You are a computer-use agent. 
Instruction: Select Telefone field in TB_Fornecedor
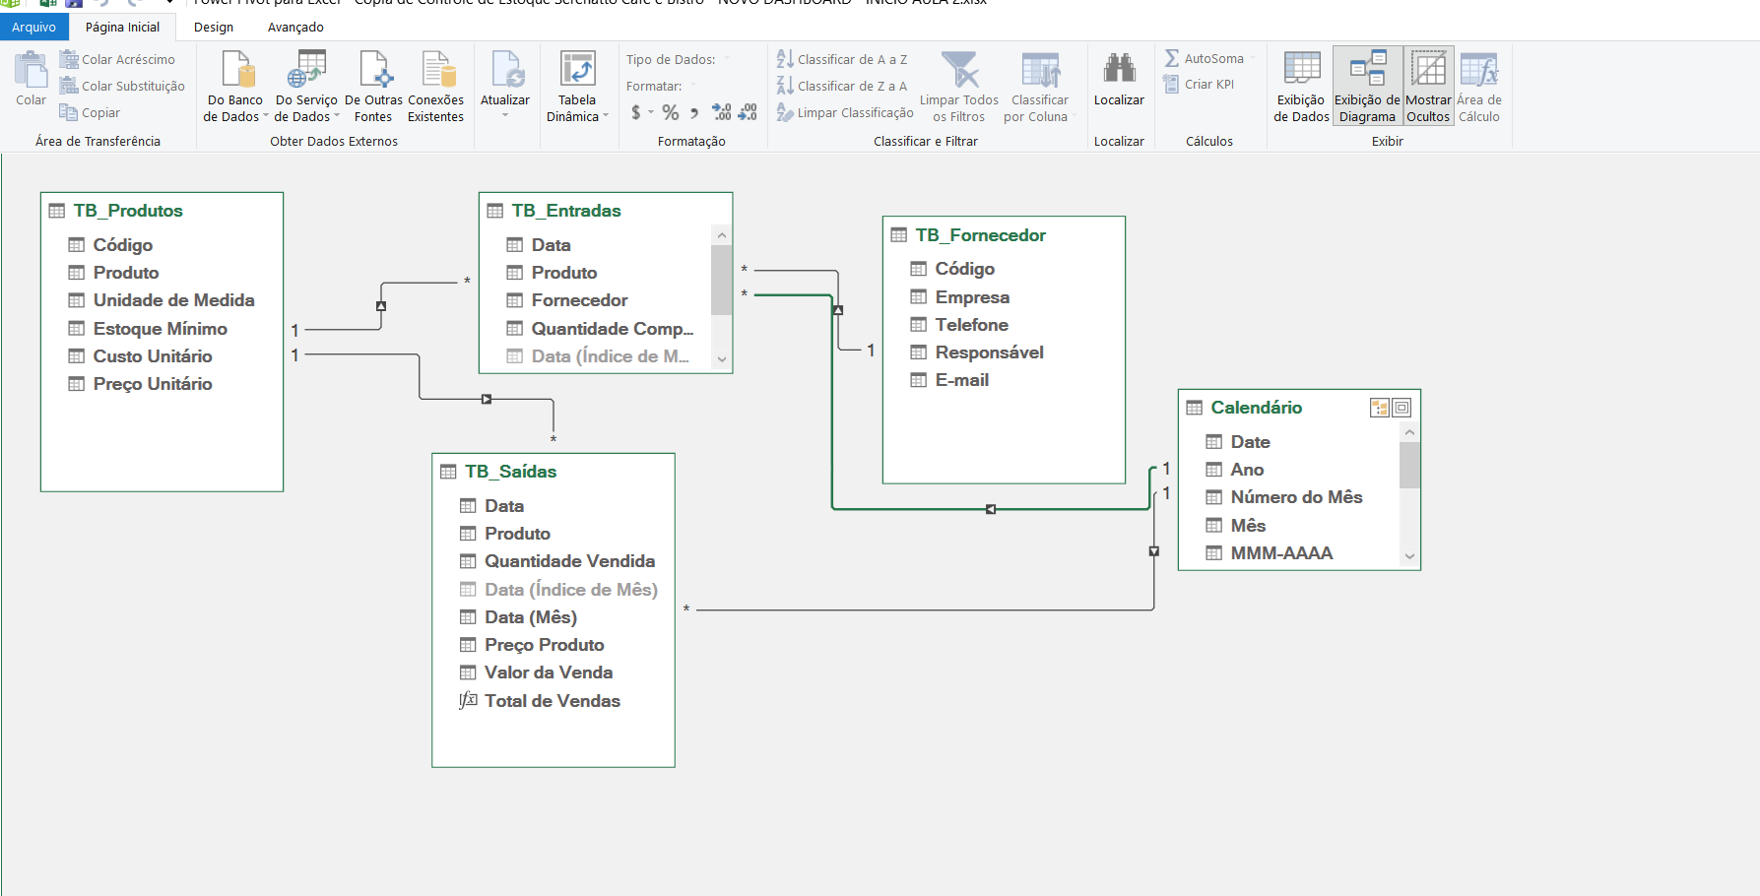click(971, 325)
